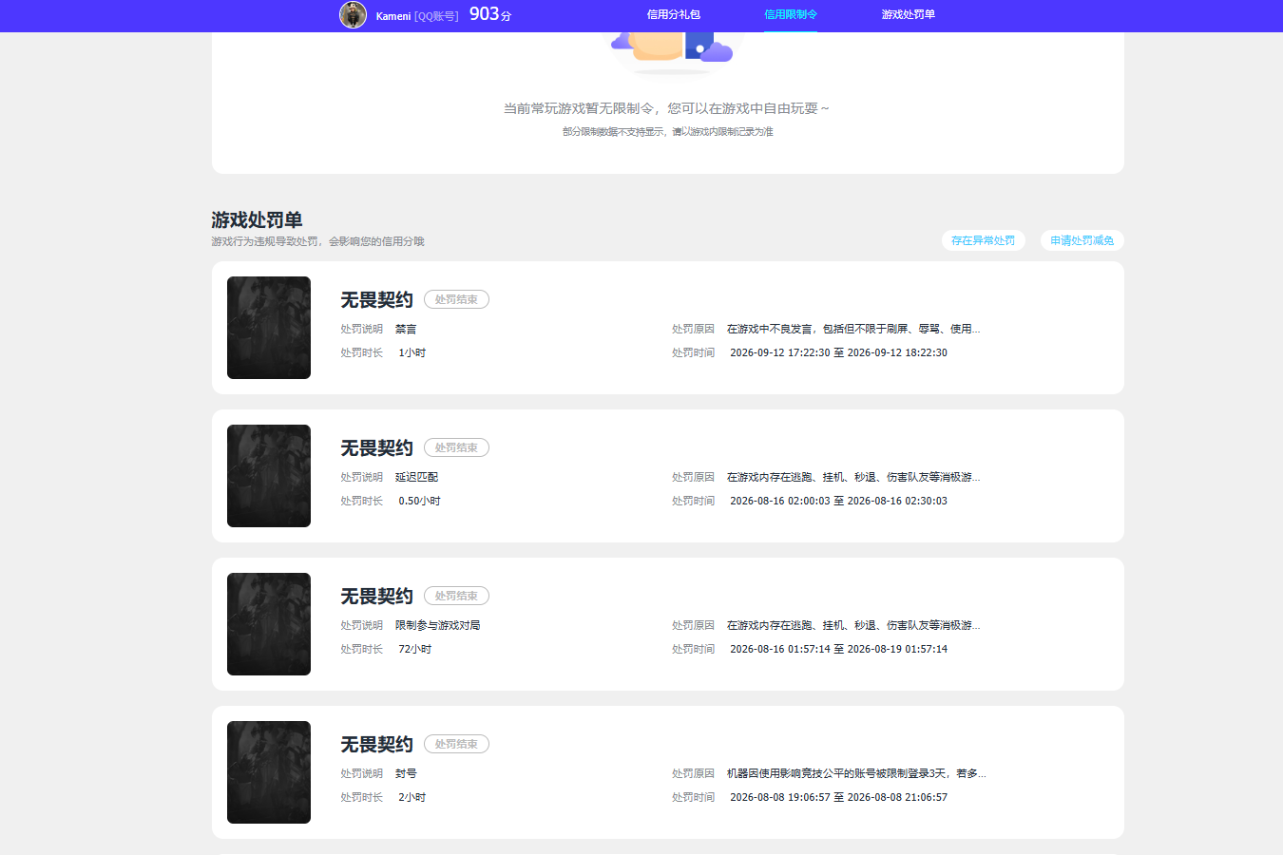Click the 在游戏内存在逃跑 reason on the 72小时 card

pos(853,625)
